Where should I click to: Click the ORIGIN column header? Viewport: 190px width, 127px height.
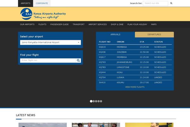(120, 42)
